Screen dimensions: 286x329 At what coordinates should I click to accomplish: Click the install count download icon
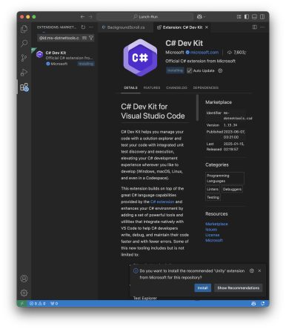coord(230,53)
